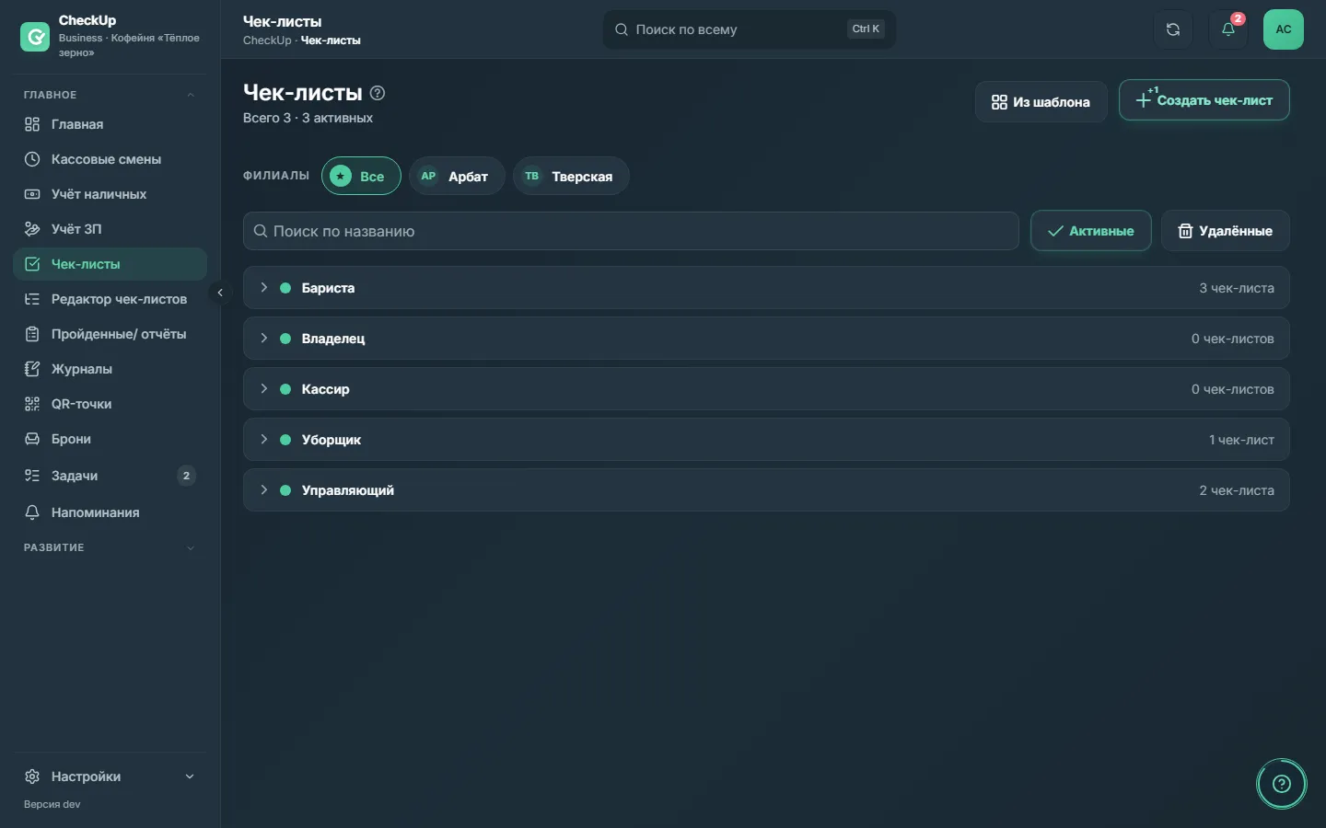The image size is (1326, 828).
Task: Go to Брони
Action: click(x=110, y=439)
